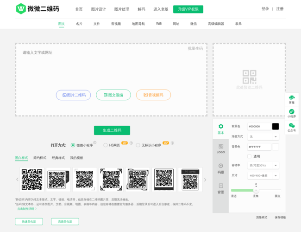The height and width of the screenshot is (232, 301).
Task: Click the 微微二维码 logo icon
Action: [20, 9]
